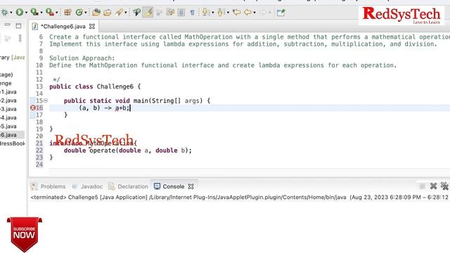Select the highlighted 6.java file
This screenshot has width=450, height=253.
tap(12, 135)
